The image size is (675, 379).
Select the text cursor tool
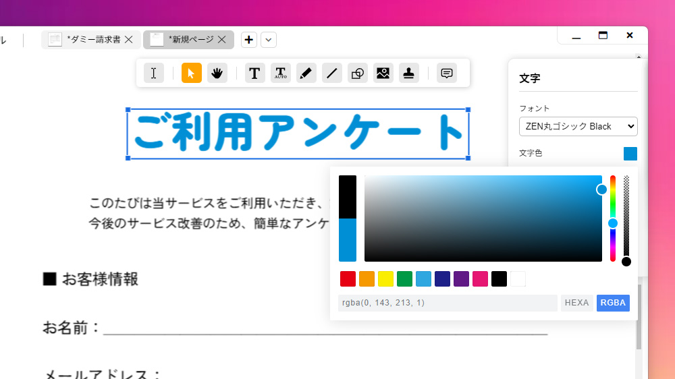tap(154, 73)
